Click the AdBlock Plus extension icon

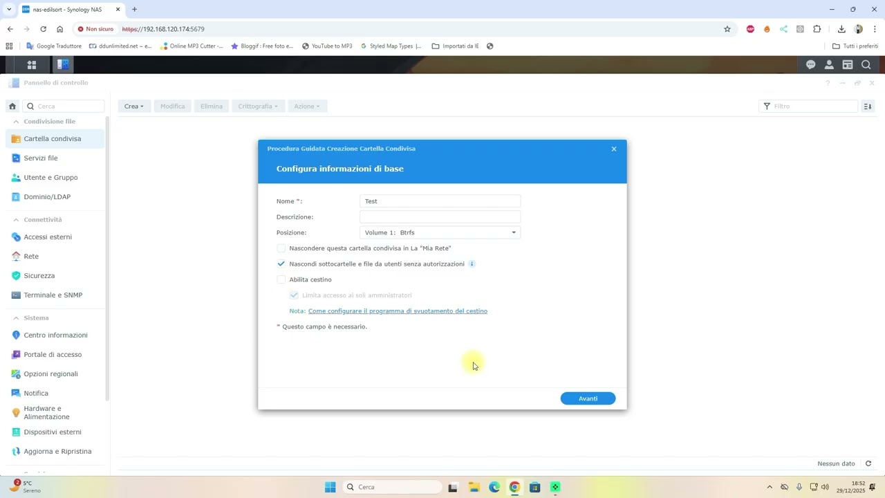pyautogui.click(x=750, y=29)
